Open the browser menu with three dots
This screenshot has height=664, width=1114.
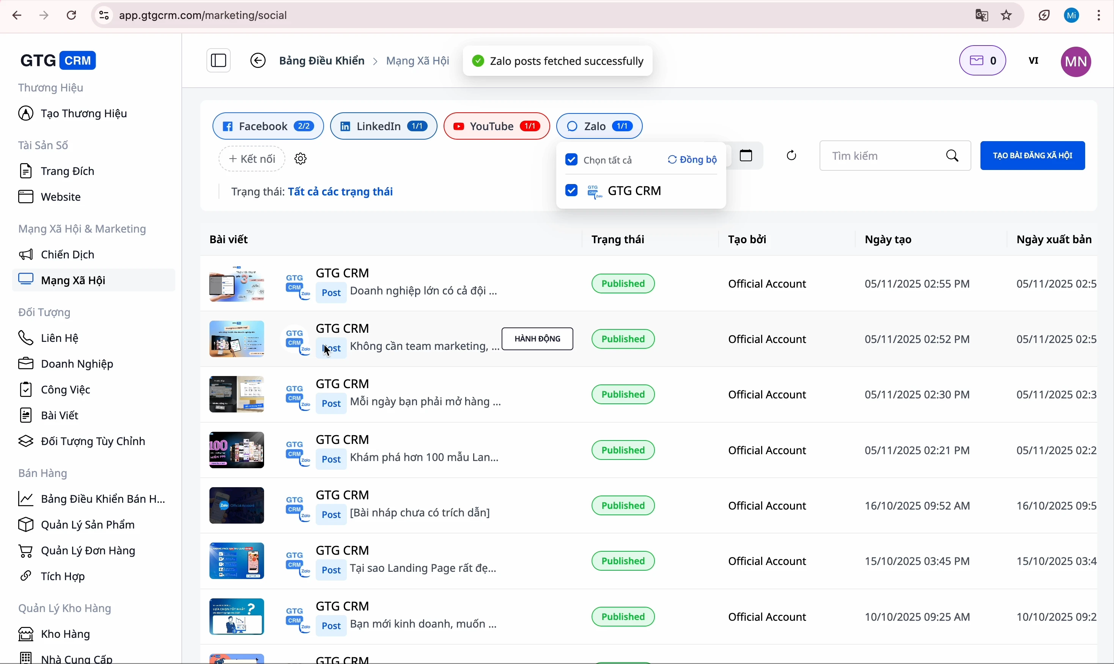pyautogui.click(x=1099, y=15)
